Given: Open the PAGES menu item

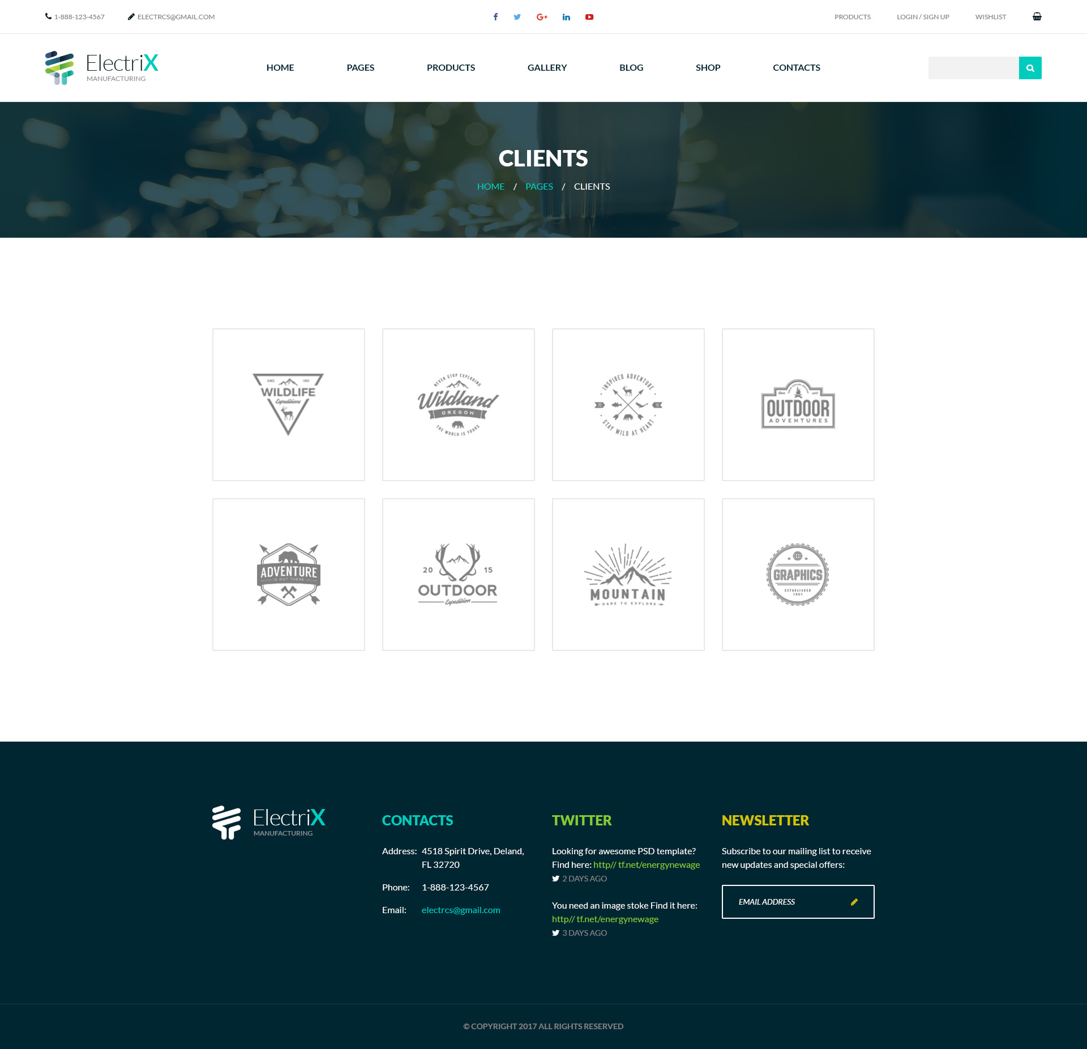Looking at the screenshot, I should 360,67.
